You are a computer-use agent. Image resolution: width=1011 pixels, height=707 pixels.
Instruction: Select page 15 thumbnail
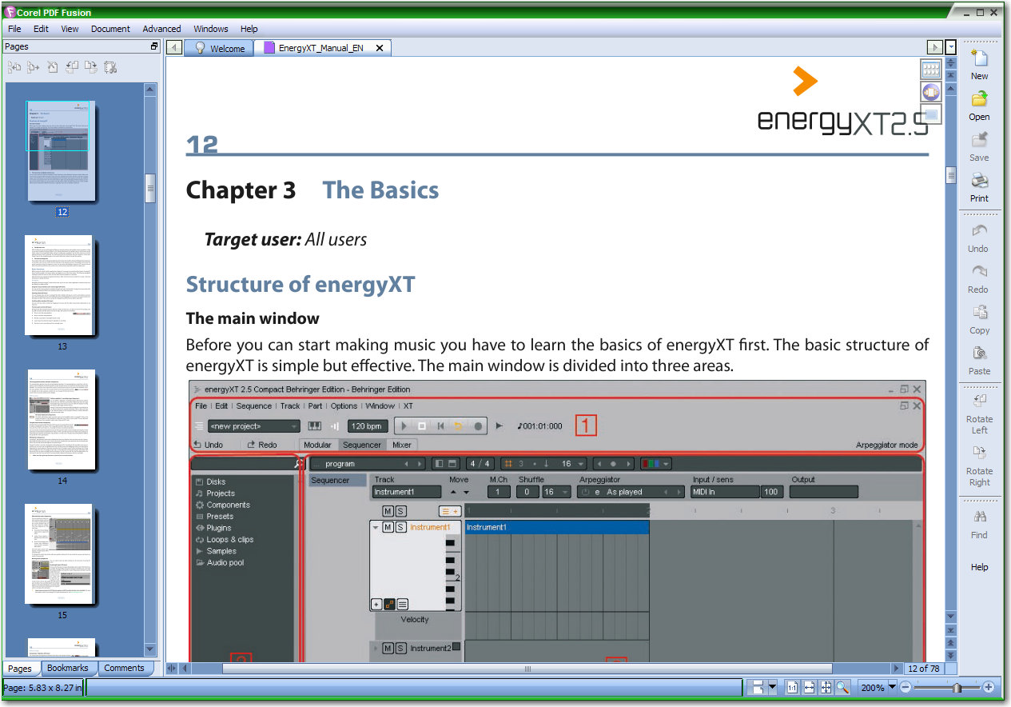point(59,553)
